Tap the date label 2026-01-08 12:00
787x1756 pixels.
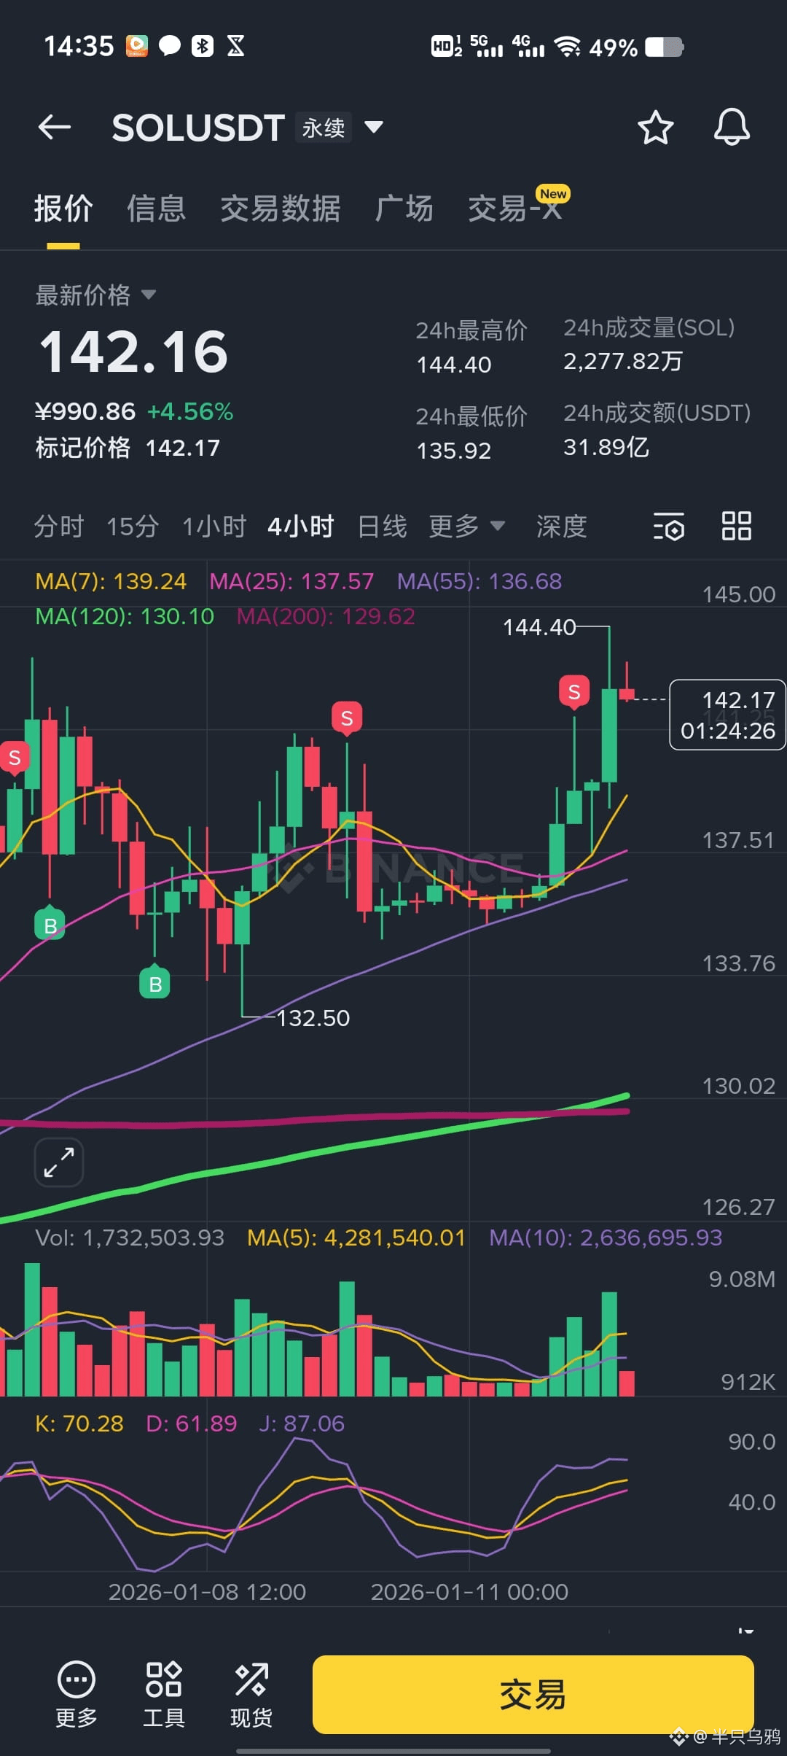pyautogui.click(x=207, y=1592)
